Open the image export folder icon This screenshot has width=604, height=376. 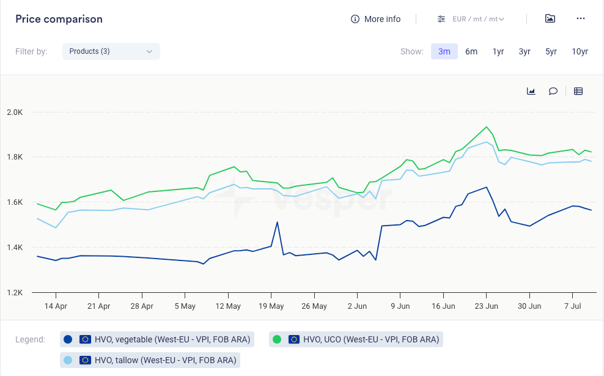click(x=550, y=19)
